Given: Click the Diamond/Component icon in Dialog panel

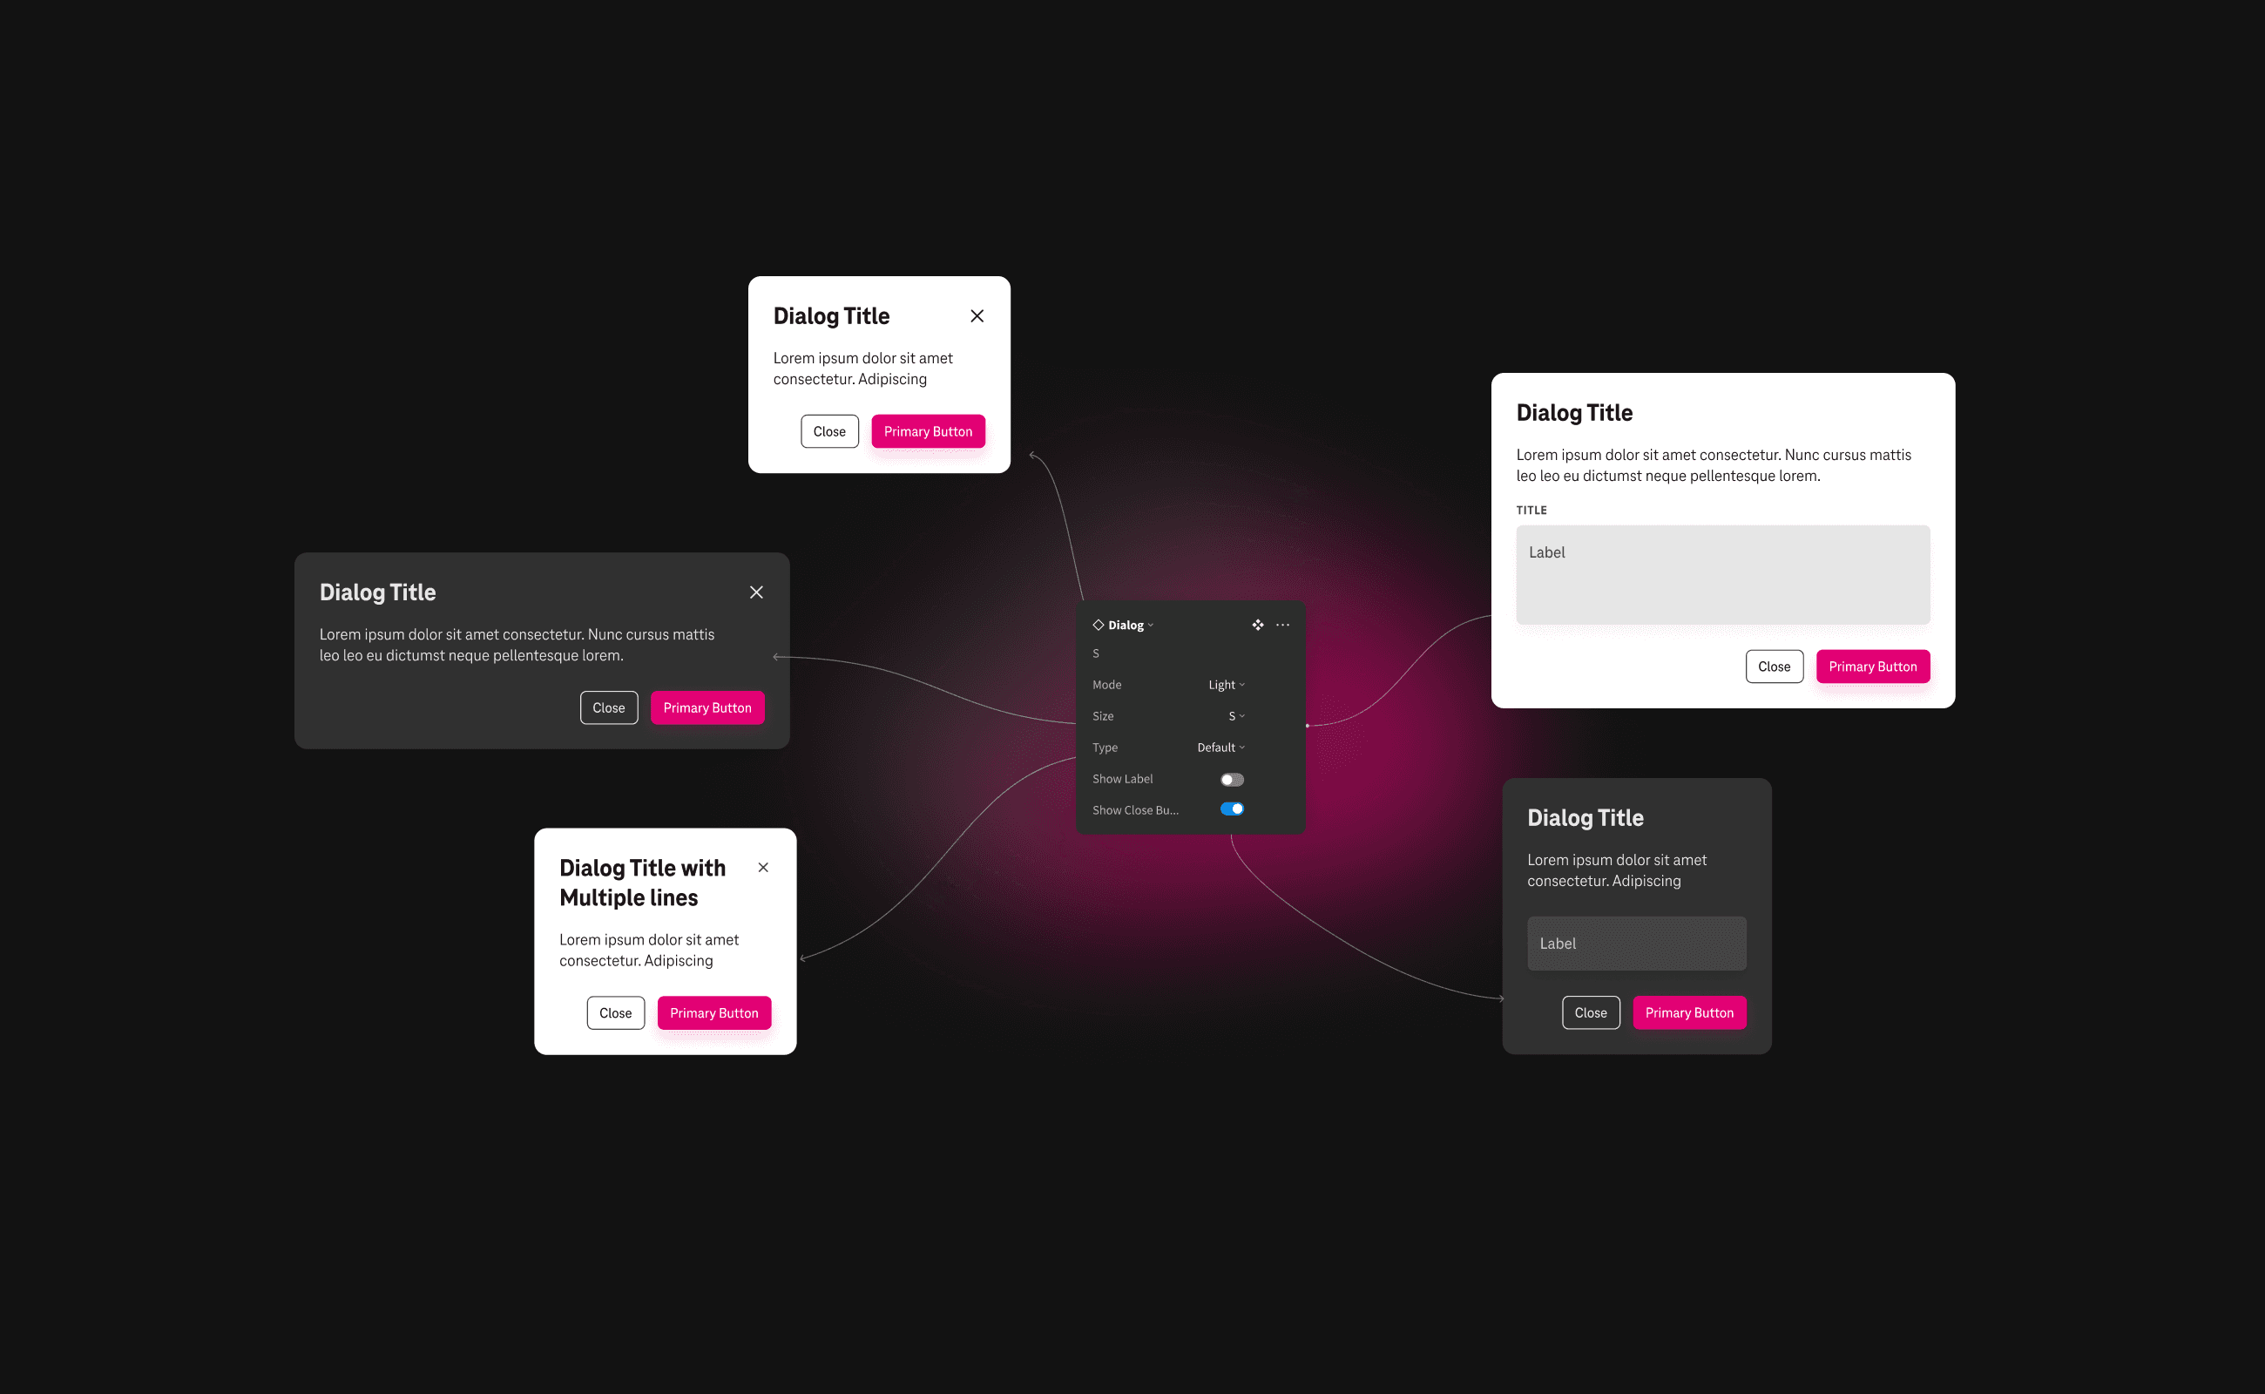Looking at the screenshot, I should 1097,624.
